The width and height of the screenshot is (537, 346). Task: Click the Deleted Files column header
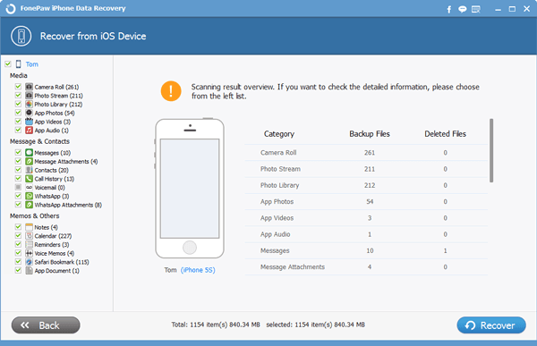(445, 134)
